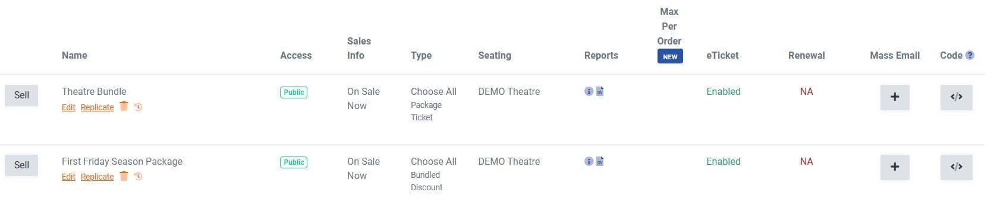Open history clock icon for Theatre Bundle

pyautogui.click(x=138, y=107)
